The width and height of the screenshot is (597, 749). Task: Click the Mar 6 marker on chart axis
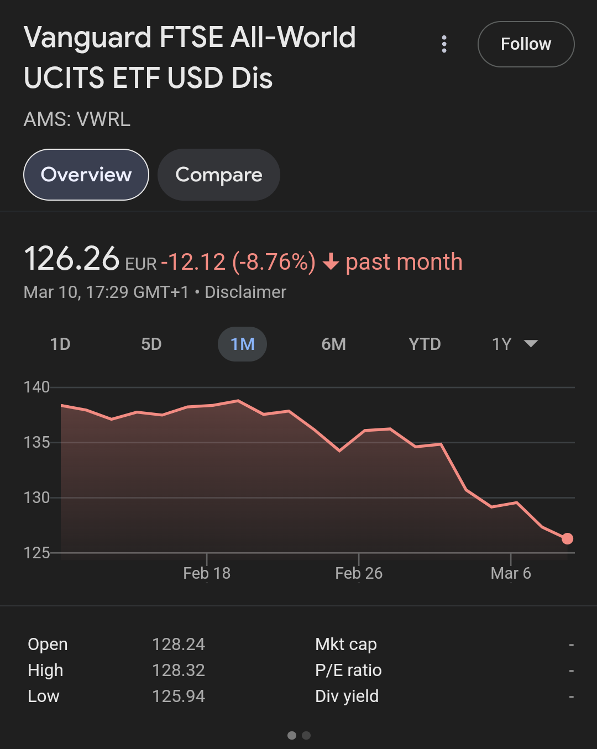[511, 573]
